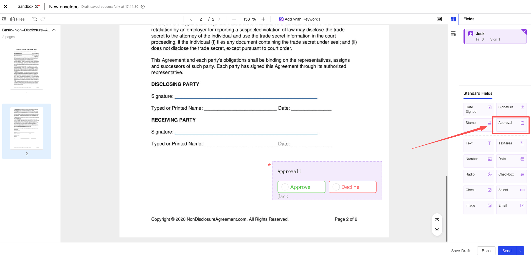531x258 pixels.
Task: Zoom in with the plus icon
Action: click(x=263, y=19)
